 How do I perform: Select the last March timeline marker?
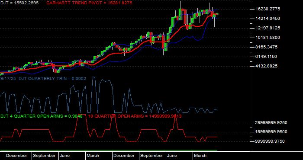[200, 156]
